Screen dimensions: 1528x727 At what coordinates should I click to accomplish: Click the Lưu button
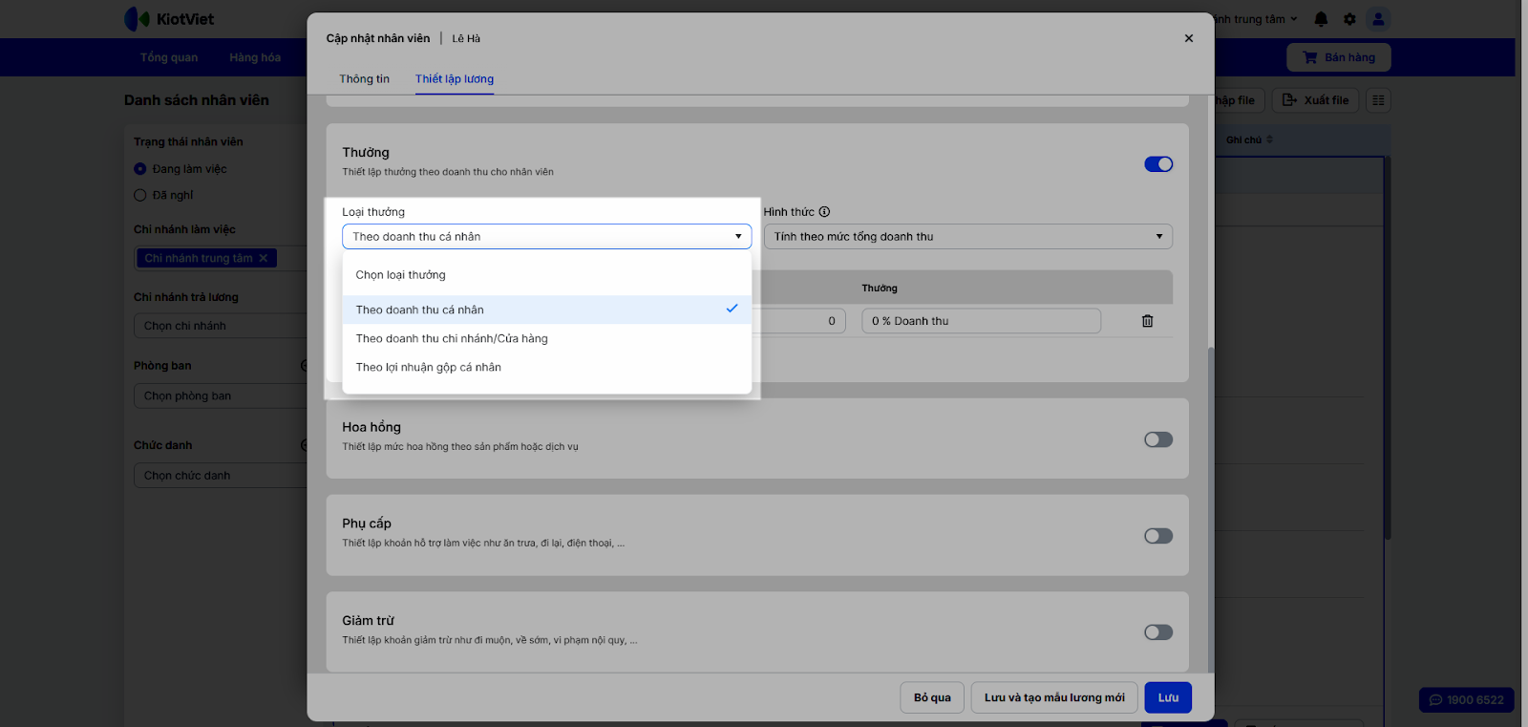(x=1168, y=697)
